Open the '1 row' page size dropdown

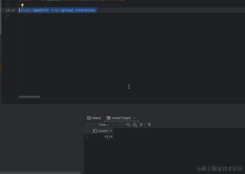103,124
